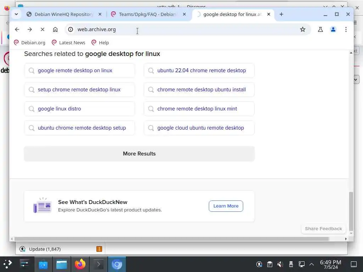Open the Chromium three-dot menu
Image resolution: width=363 pixels, height=272 pixels.
(346, 29)
